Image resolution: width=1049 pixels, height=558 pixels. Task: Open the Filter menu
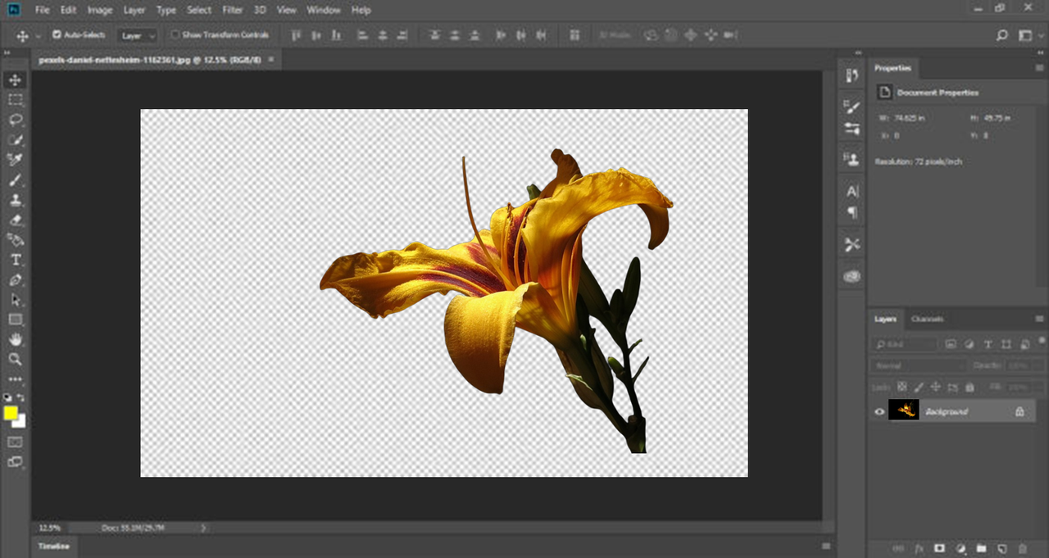233,11
